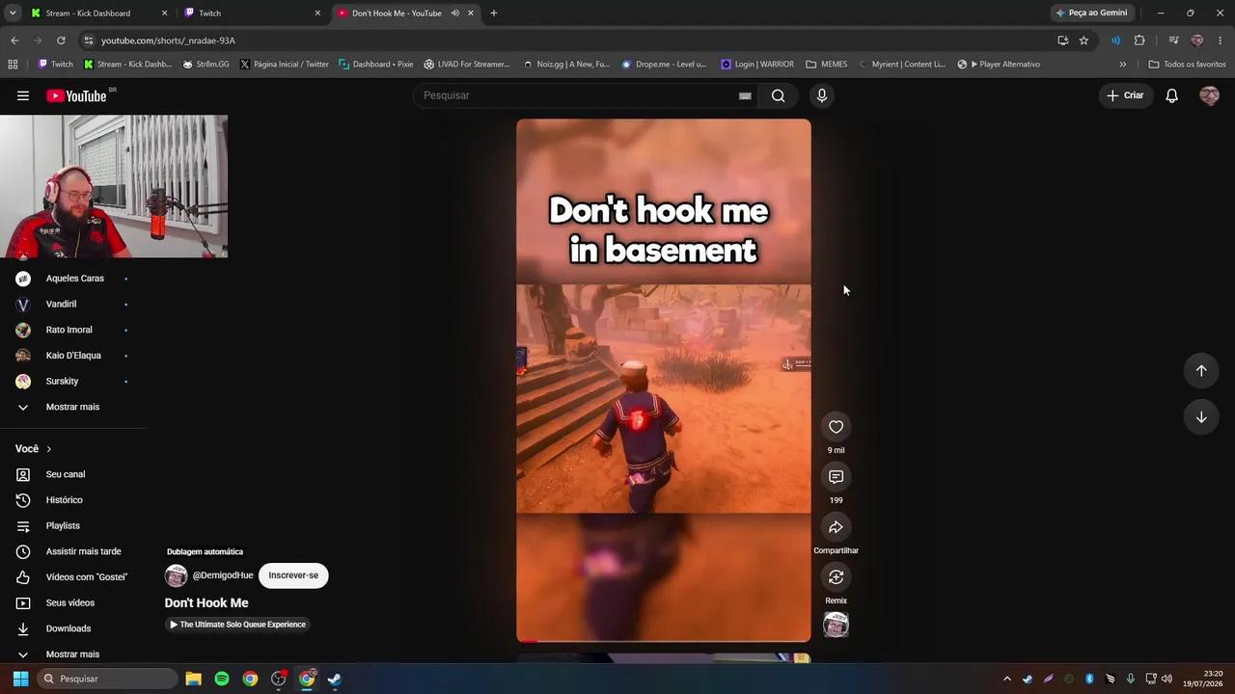
Task: Open The Ultimate Solo Queue Experience link
Action: pyautogui.click(x=237, y=625)
